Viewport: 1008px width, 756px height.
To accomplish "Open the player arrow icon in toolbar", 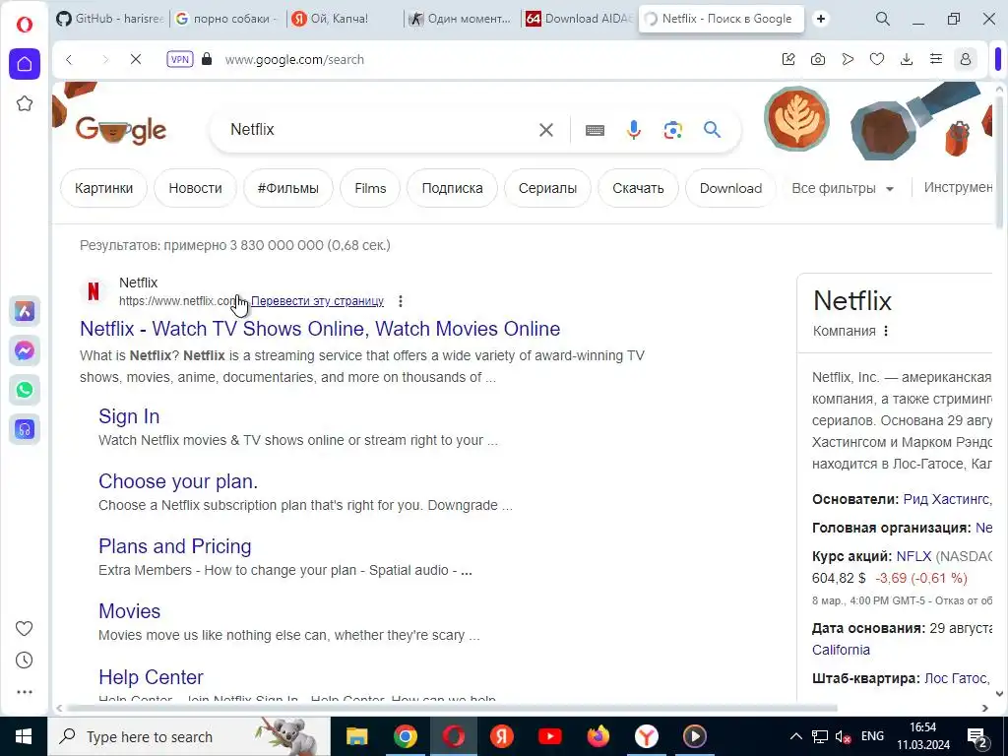I will 848,59.
